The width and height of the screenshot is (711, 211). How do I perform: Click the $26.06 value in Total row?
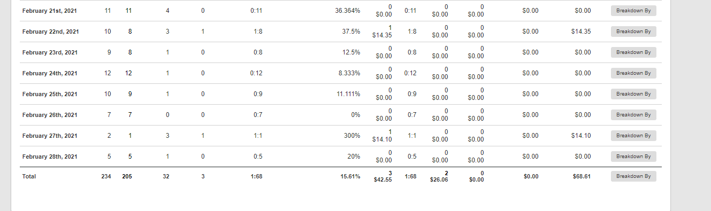pos(440,180)
